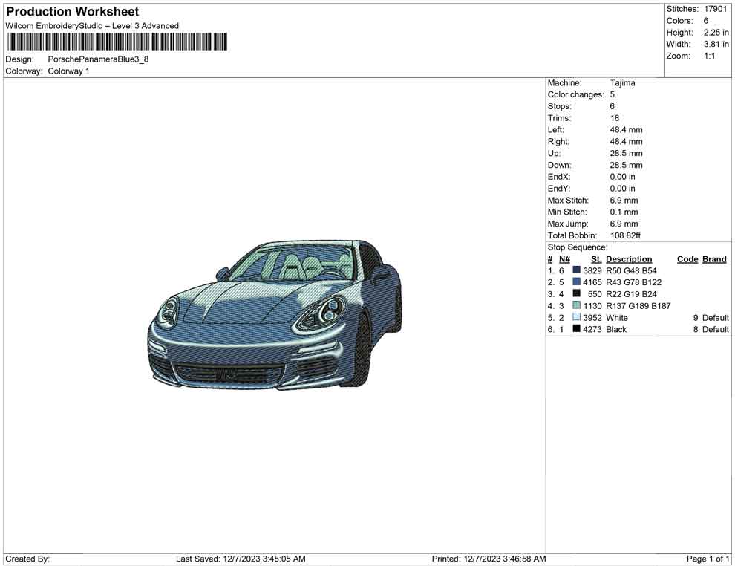Click the Black Default thread chip in row 6
The image size is (735, 566).
[x=576, y=329]
